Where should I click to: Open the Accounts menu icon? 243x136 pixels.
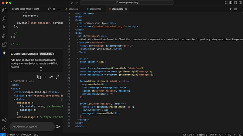pos(4,120)
